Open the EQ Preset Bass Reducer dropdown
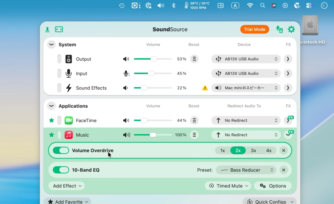The image size is (334, 204). tap(246, 170)
